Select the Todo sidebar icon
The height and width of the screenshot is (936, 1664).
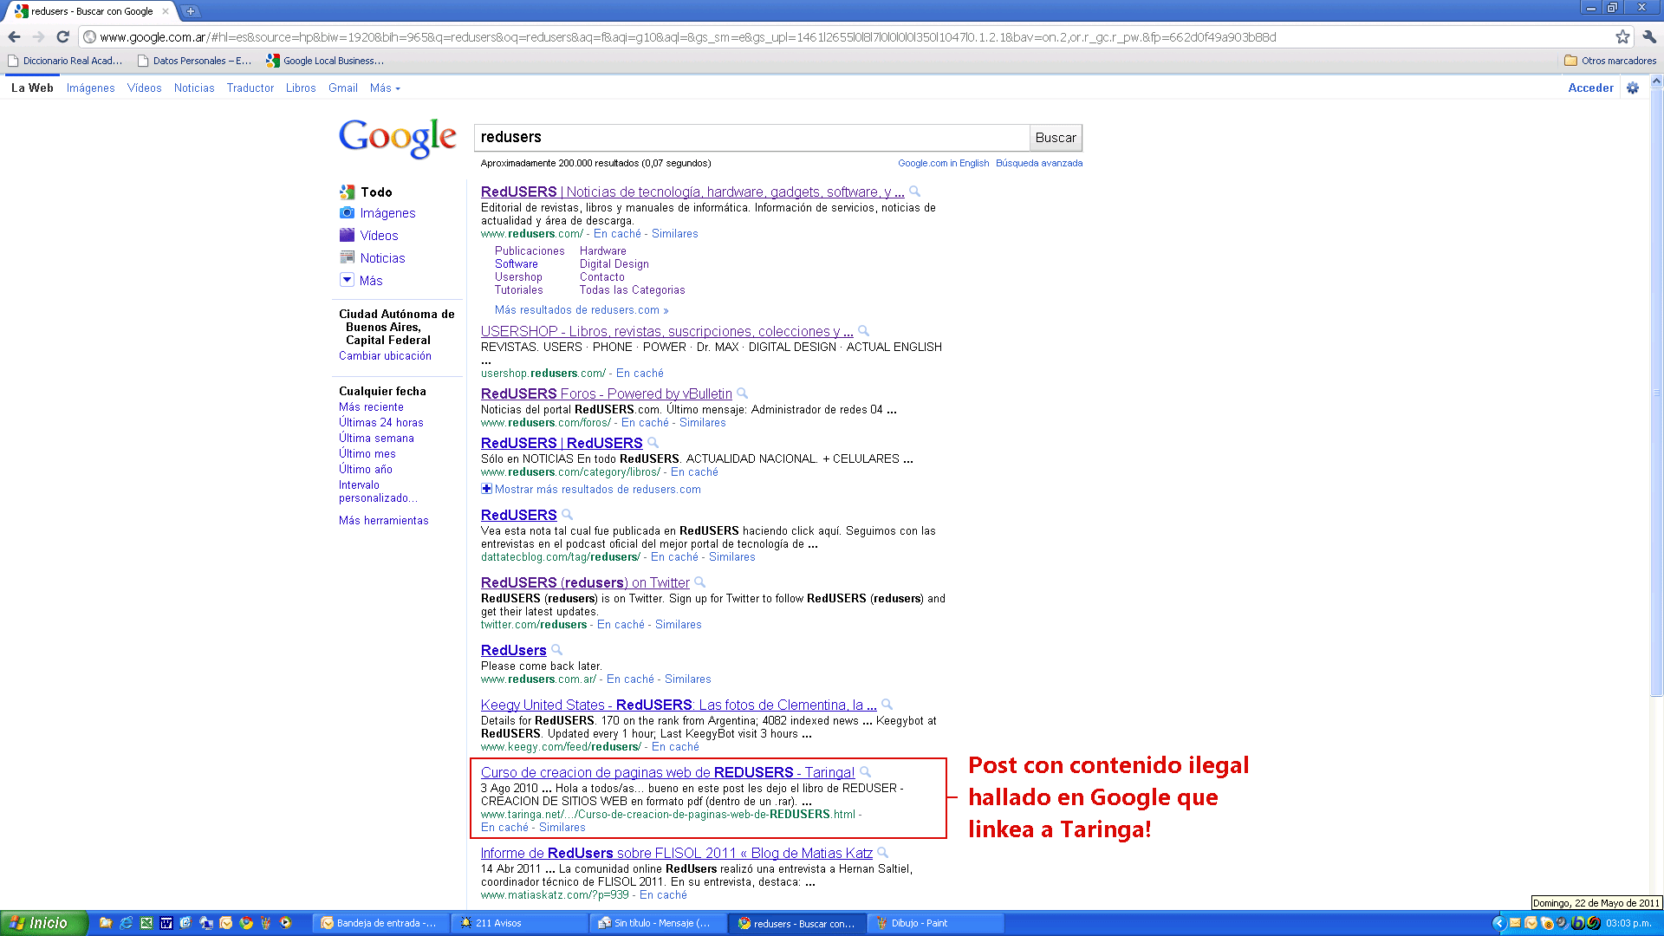click(347, 192)
